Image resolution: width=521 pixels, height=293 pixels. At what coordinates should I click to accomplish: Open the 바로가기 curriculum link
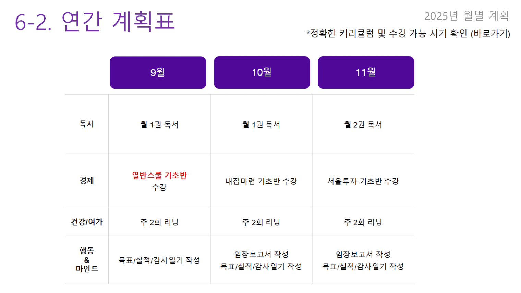[490, 34]
